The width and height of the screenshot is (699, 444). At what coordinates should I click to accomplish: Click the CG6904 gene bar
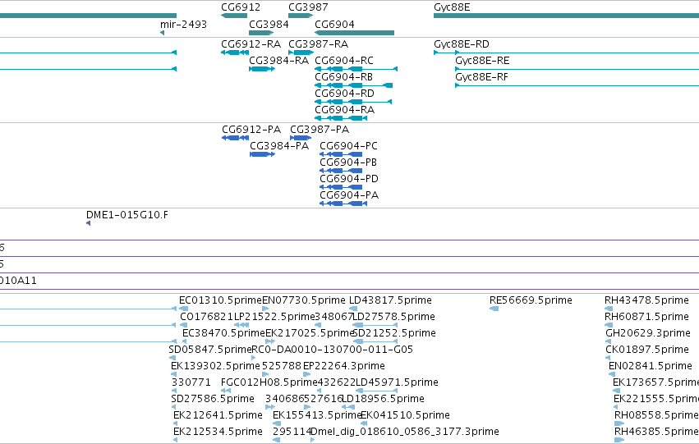(354, 33)
